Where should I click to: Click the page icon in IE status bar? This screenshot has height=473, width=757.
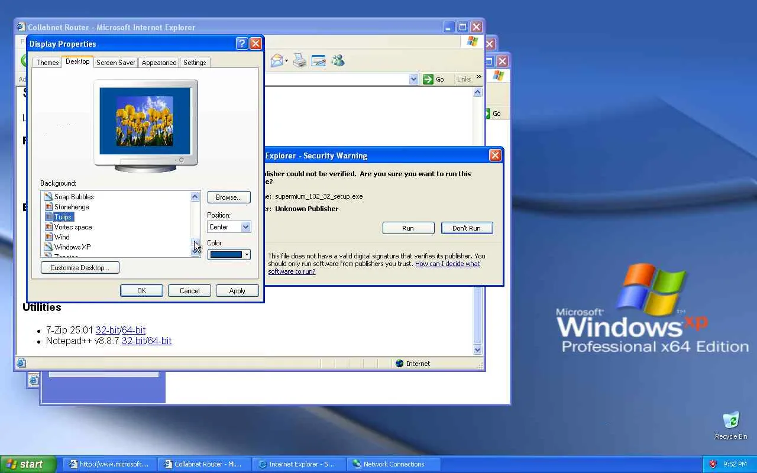click(x=21, y=364)
